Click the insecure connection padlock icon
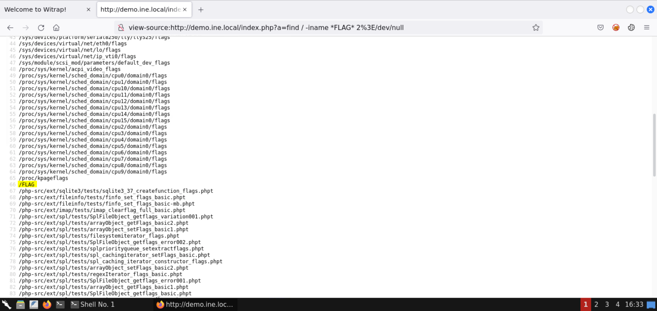Image resolution: width=657 pixels, height=311 pixels. click(121, 28)
